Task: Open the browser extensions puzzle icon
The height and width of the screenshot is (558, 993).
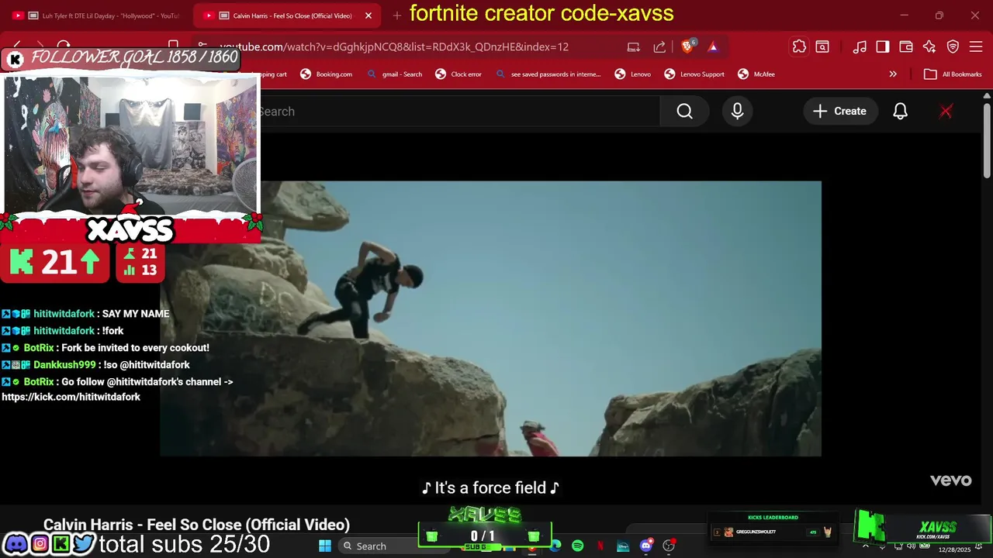Action: (799, 46)
